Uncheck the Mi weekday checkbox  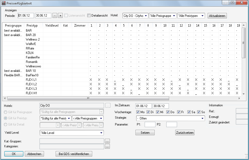click(158, 112)
